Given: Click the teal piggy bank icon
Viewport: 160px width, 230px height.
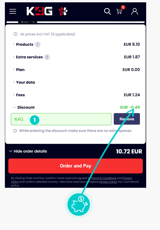Looking at the screenshot, I should pos(79,204).
